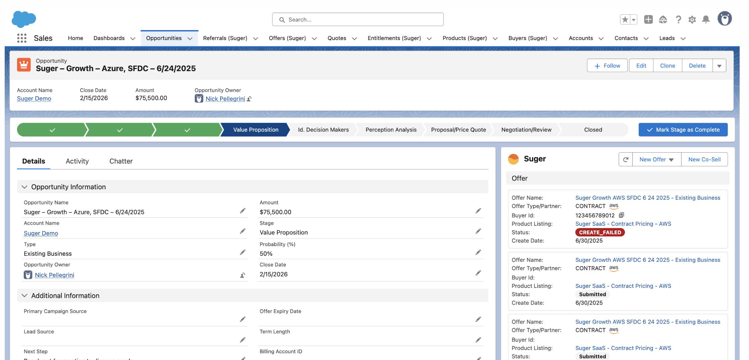Expand more actions arrow next to Delete
The image size is (749, 360).
[x=719, y=66]
